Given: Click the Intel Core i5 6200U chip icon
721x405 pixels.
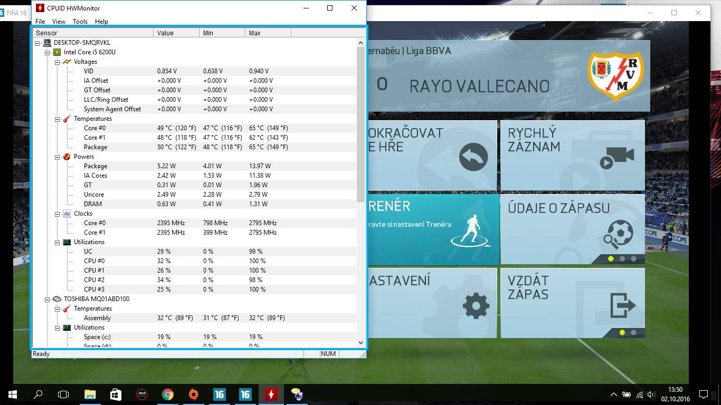Looking at the screenshot, I should click(57, 52).
